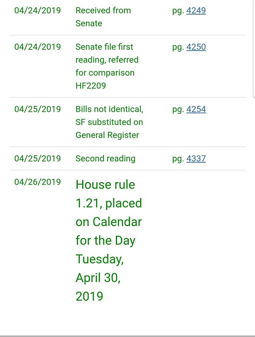The height and width of the screenshot is (337, 255).
Task: Click the date beside 'Received from Senate'
Action: click(x=38, y=10)
